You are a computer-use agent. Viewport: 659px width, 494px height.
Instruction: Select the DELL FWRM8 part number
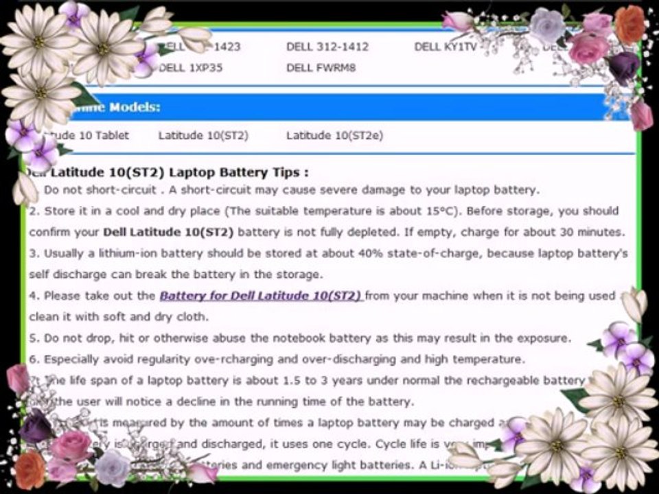click(x=321, y=68)
